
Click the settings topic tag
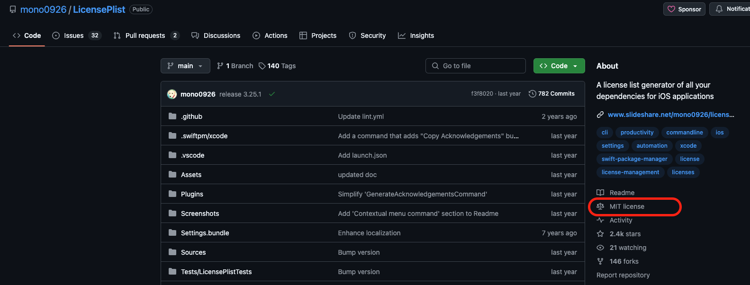(x=613, y=146)
